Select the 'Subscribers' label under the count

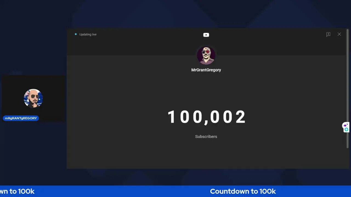click(x=206, y=137)
